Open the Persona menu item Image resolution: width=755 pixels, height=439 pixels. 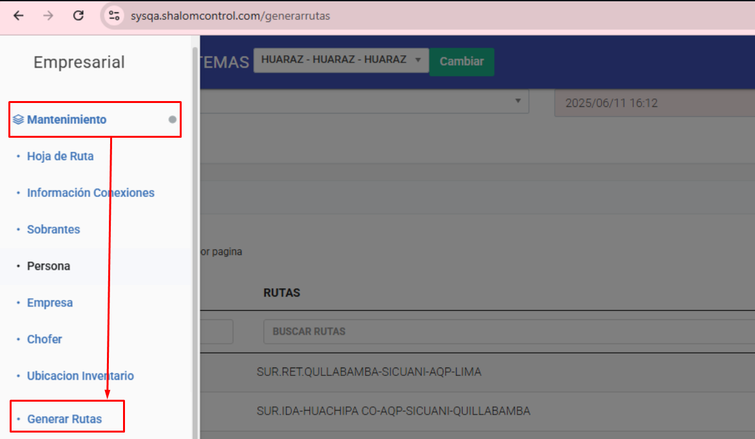click(48, 266)
